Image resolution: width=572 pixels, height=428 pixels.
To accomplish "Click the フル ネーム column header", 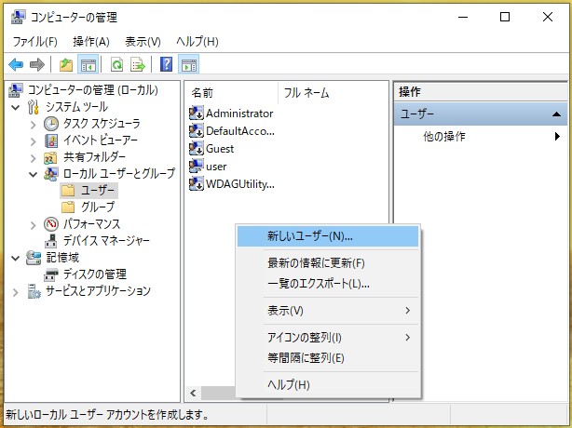I will pos(333,93).
